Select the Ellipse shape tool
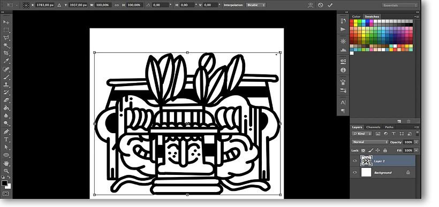 [6, 155]
